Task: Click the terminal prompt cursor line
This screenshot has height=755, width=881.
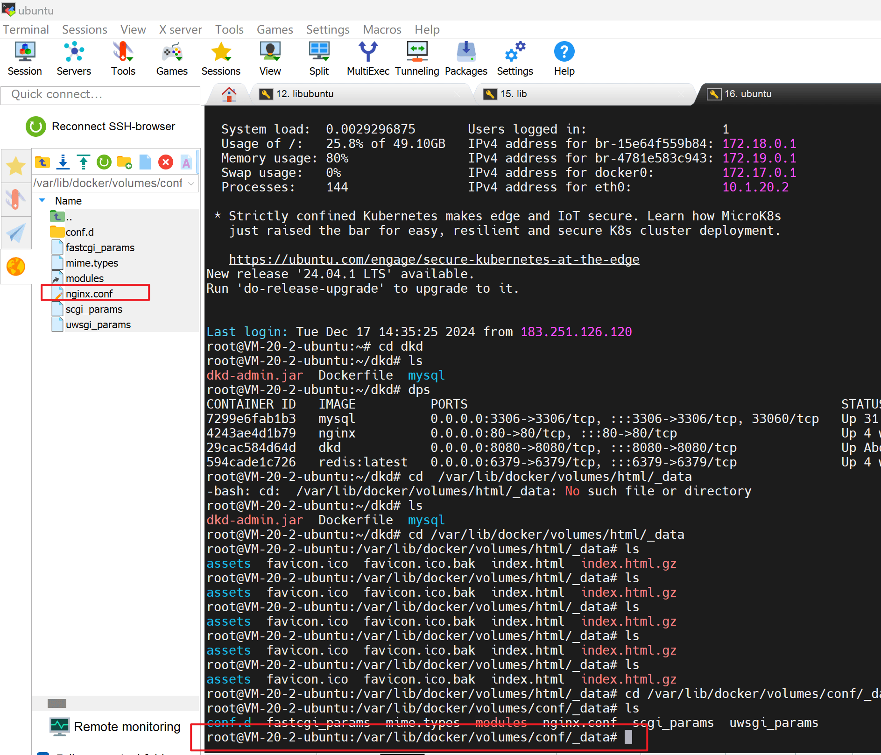Action: [x=419, y=737]
